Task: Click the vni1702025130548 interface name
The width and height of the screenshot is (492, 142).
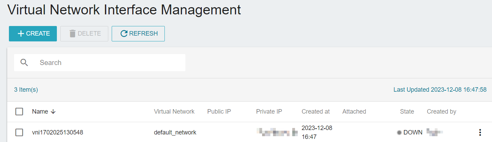Action: [x=58, y=132]
